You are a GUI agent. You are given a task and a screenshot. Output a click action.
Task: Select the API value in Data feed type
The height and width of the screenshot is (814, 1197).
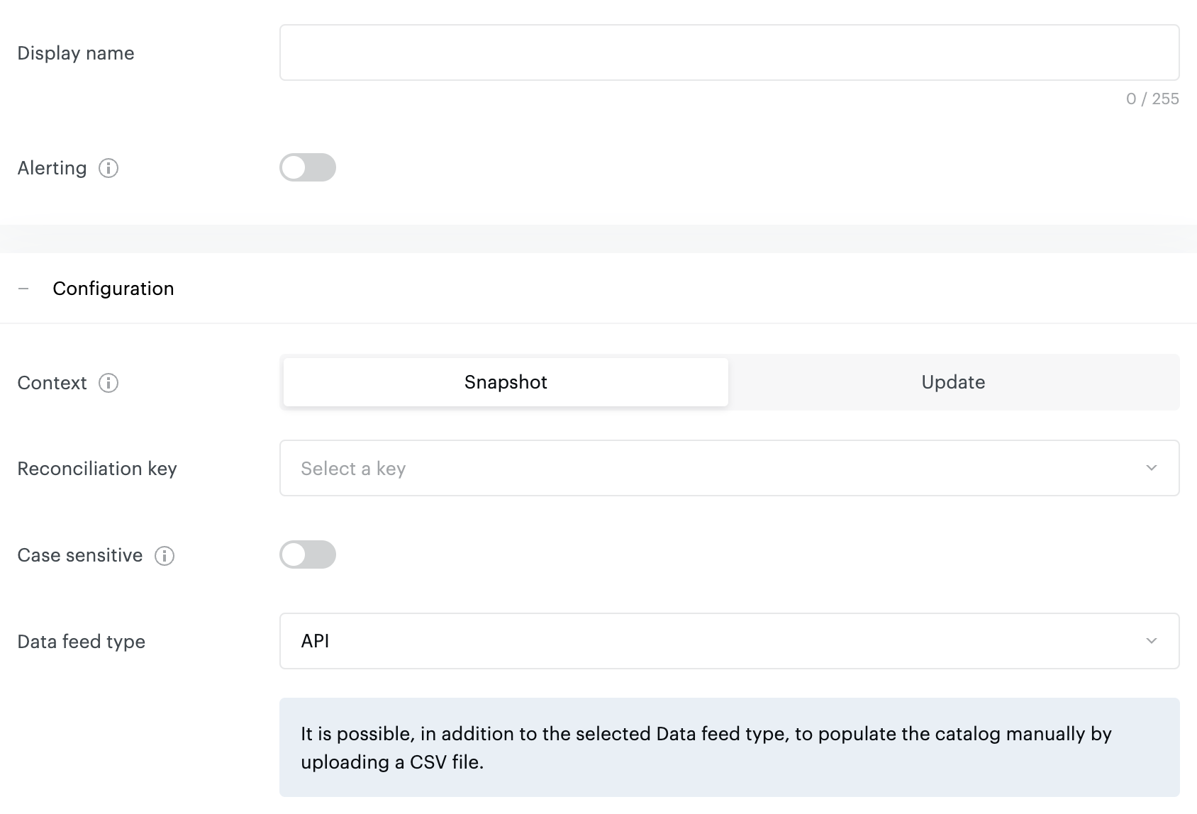(x=316, y=640)
